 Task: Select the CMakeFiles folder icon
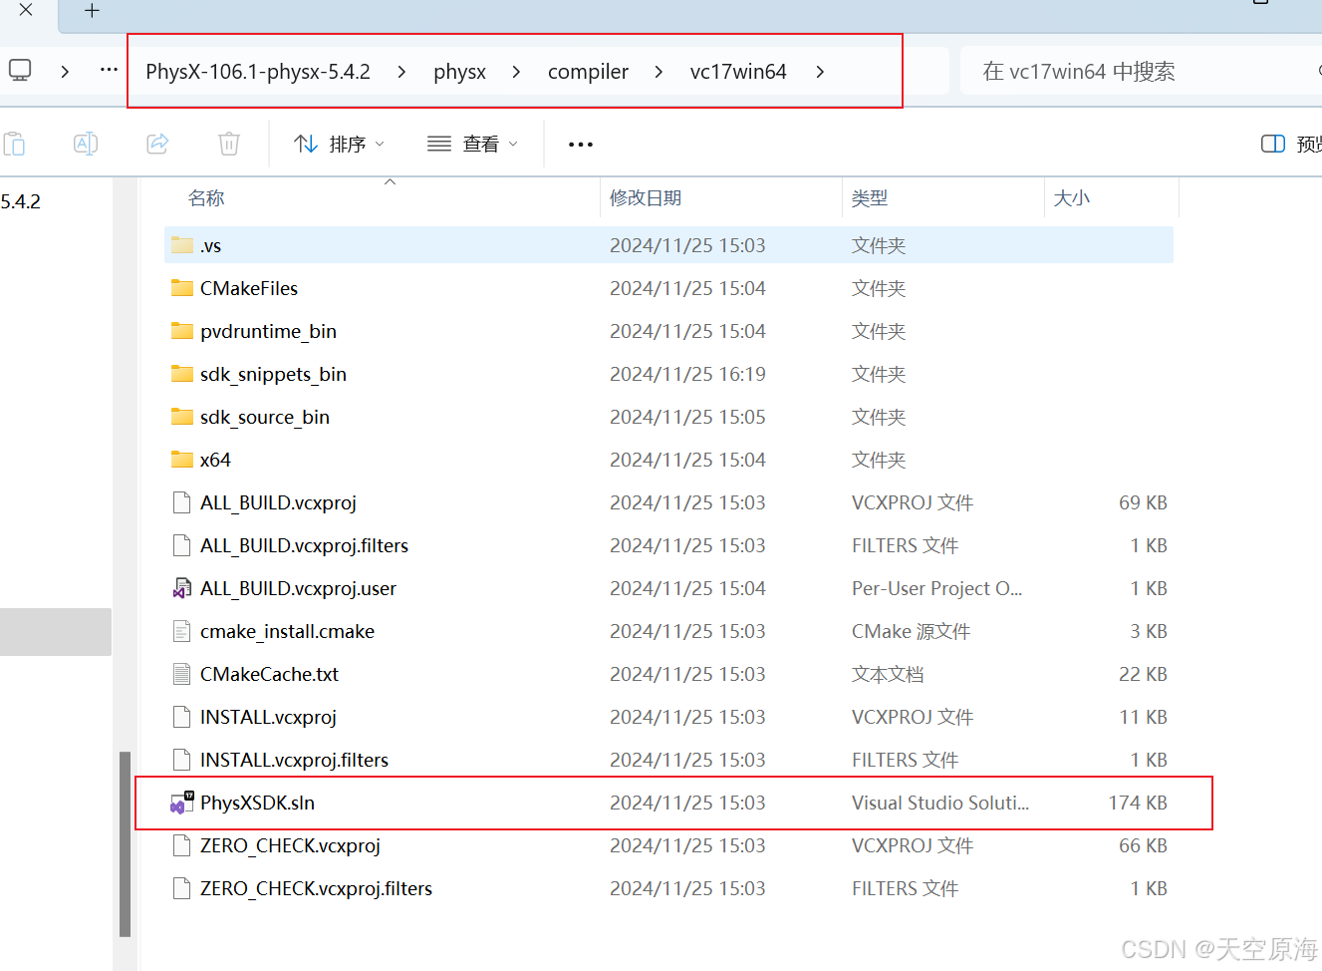(181, 288)
